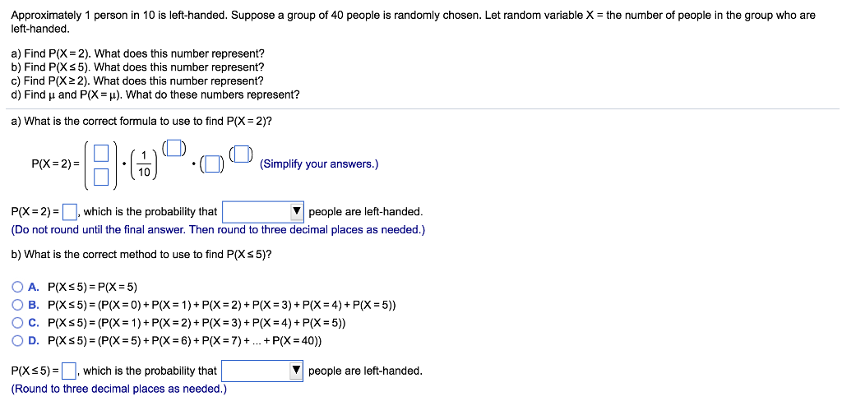
Task: Click the P(X=2) numeric answer box
Action: click(69, 212)
